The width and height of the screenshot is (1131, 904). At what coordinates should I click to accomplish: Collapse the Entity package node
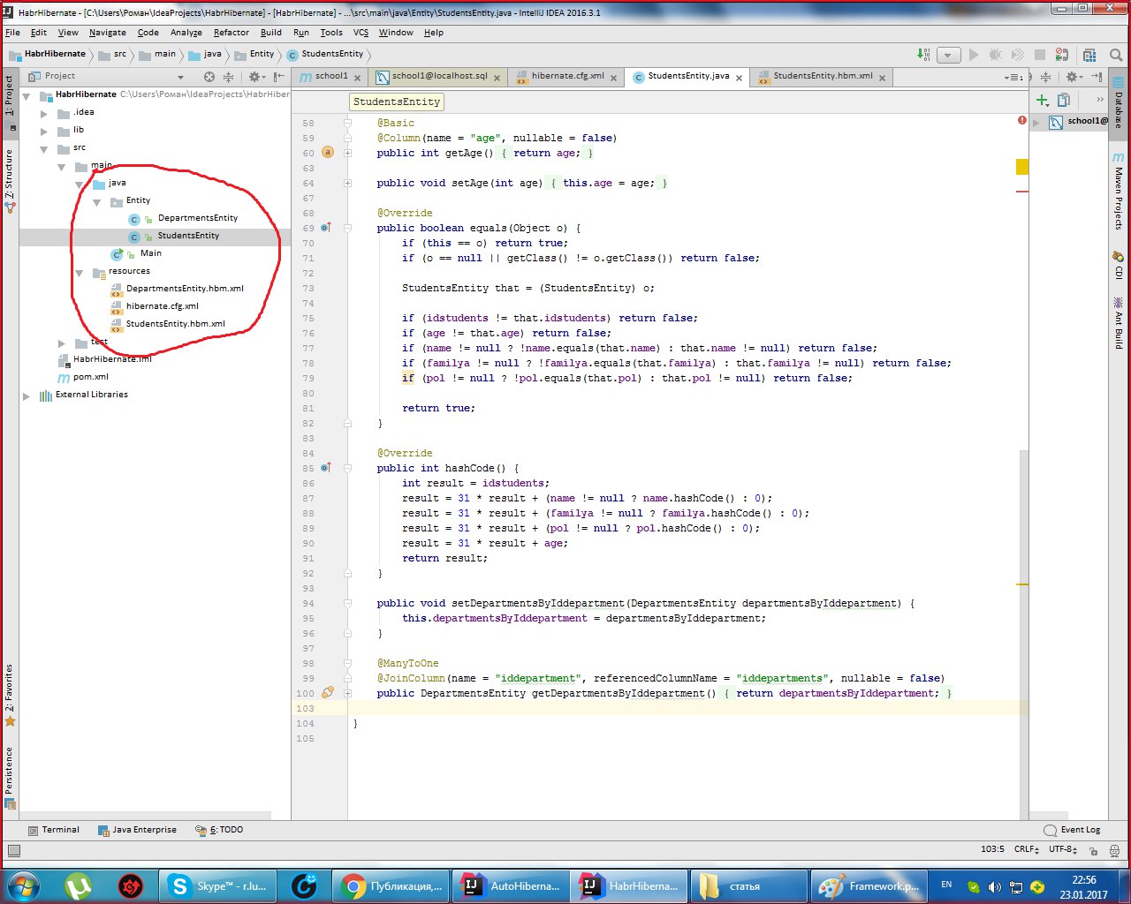[x=97, y=201]
